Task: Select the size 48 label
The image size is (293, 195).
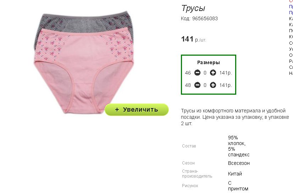Action: [188, 85]
